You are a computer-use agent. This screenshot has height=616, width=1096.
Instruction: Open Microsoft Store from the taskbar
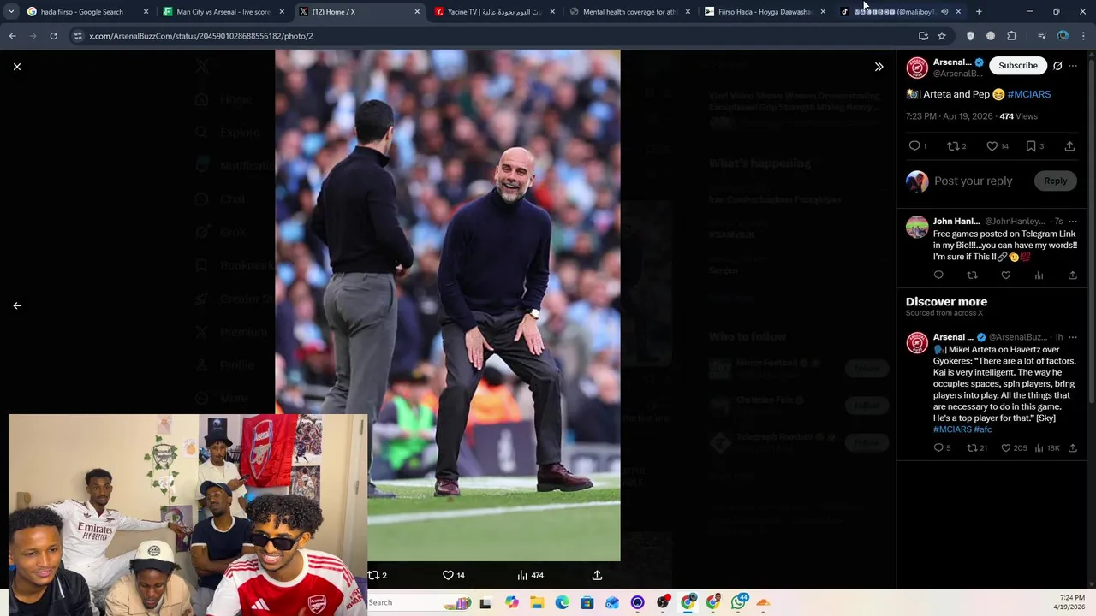pyautogui.click(x=587, y=602)
